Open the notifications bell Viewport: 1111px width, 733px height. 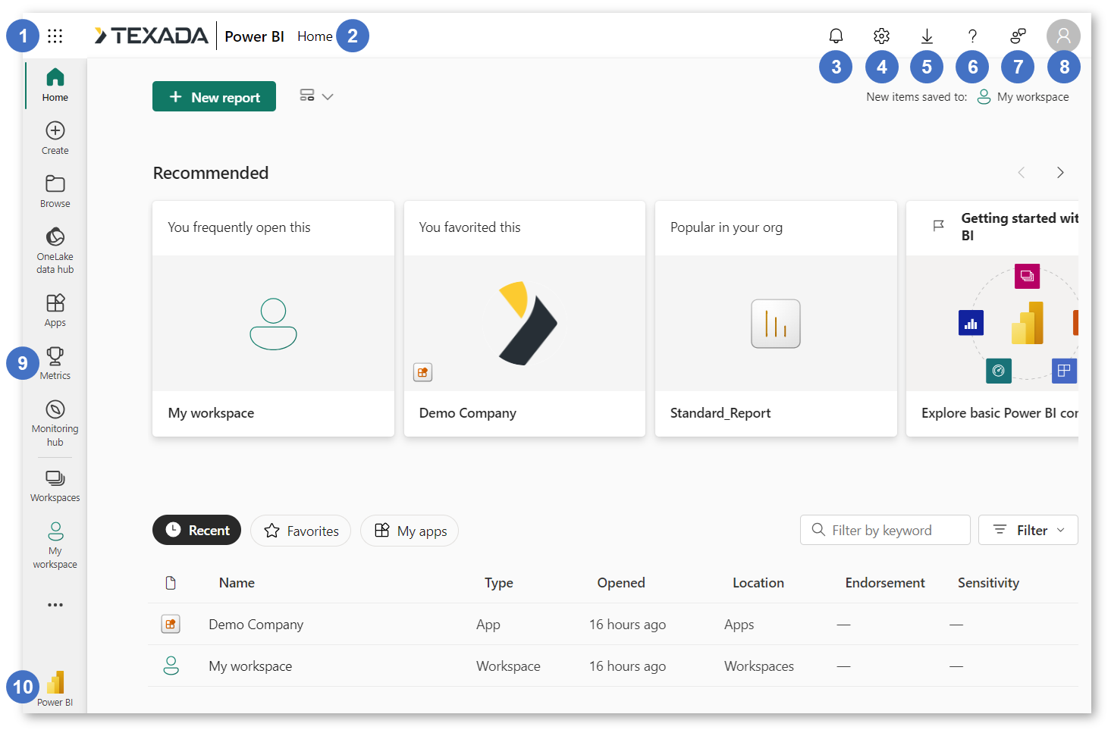pyautogui.click(x=836, y=36)
